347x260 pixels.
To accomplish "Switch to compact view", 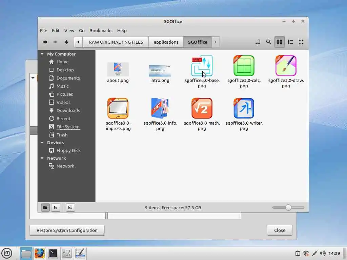I will click(x=301, y=42).
